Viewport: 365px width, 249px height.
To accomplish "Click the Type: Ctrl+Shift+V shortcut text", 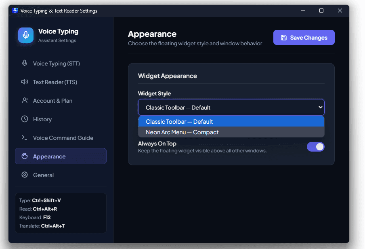I will tap(40, 200).
